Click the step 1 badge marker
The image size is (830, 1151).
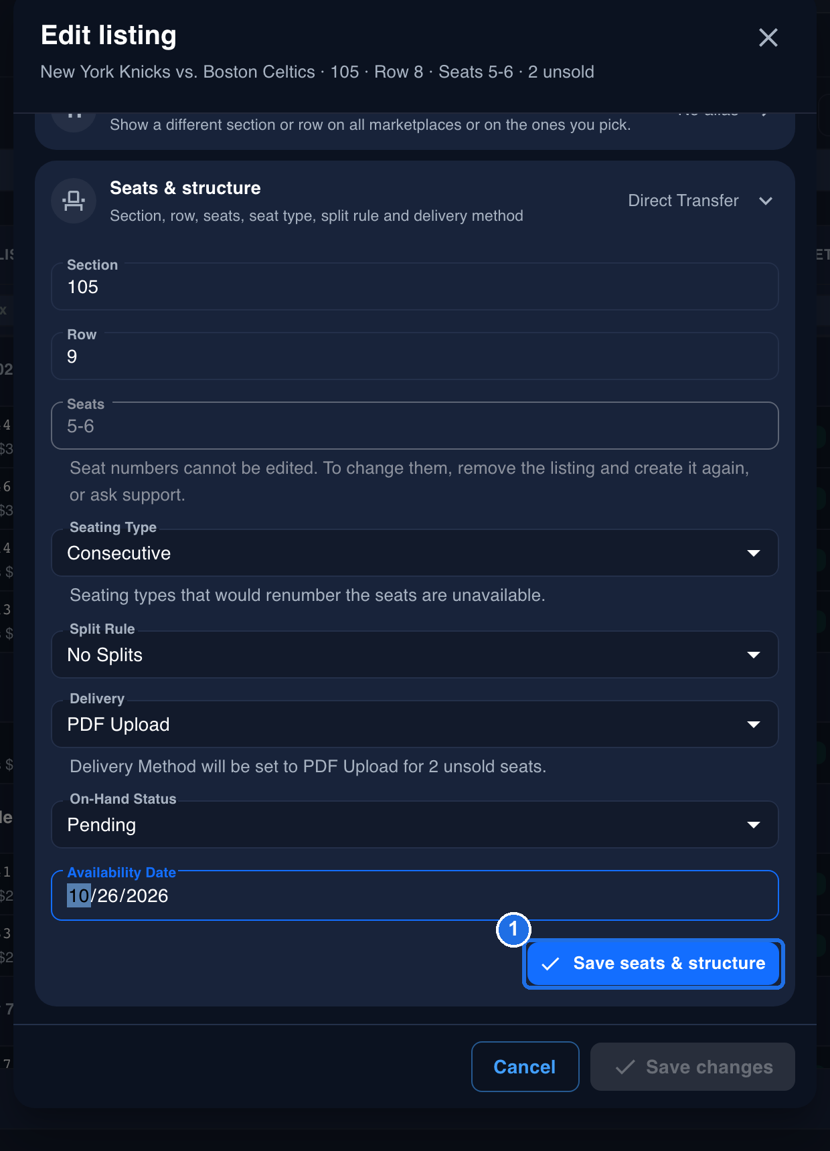tap(513, 929)
